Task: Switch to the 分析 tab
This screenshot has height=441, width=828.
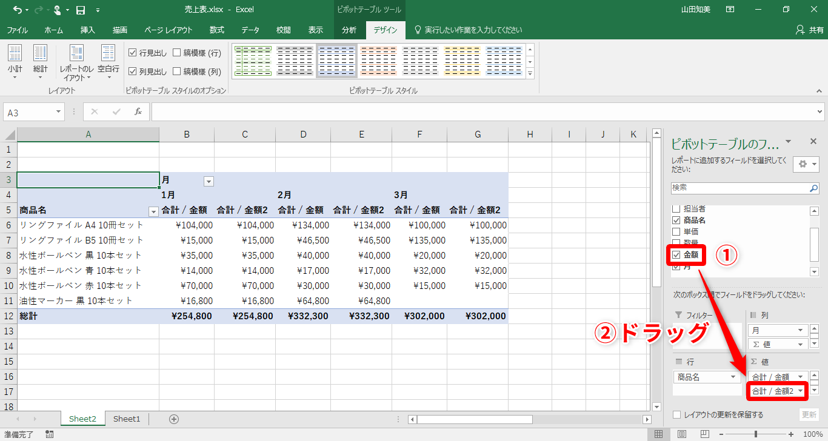Action: click(349, 30)
